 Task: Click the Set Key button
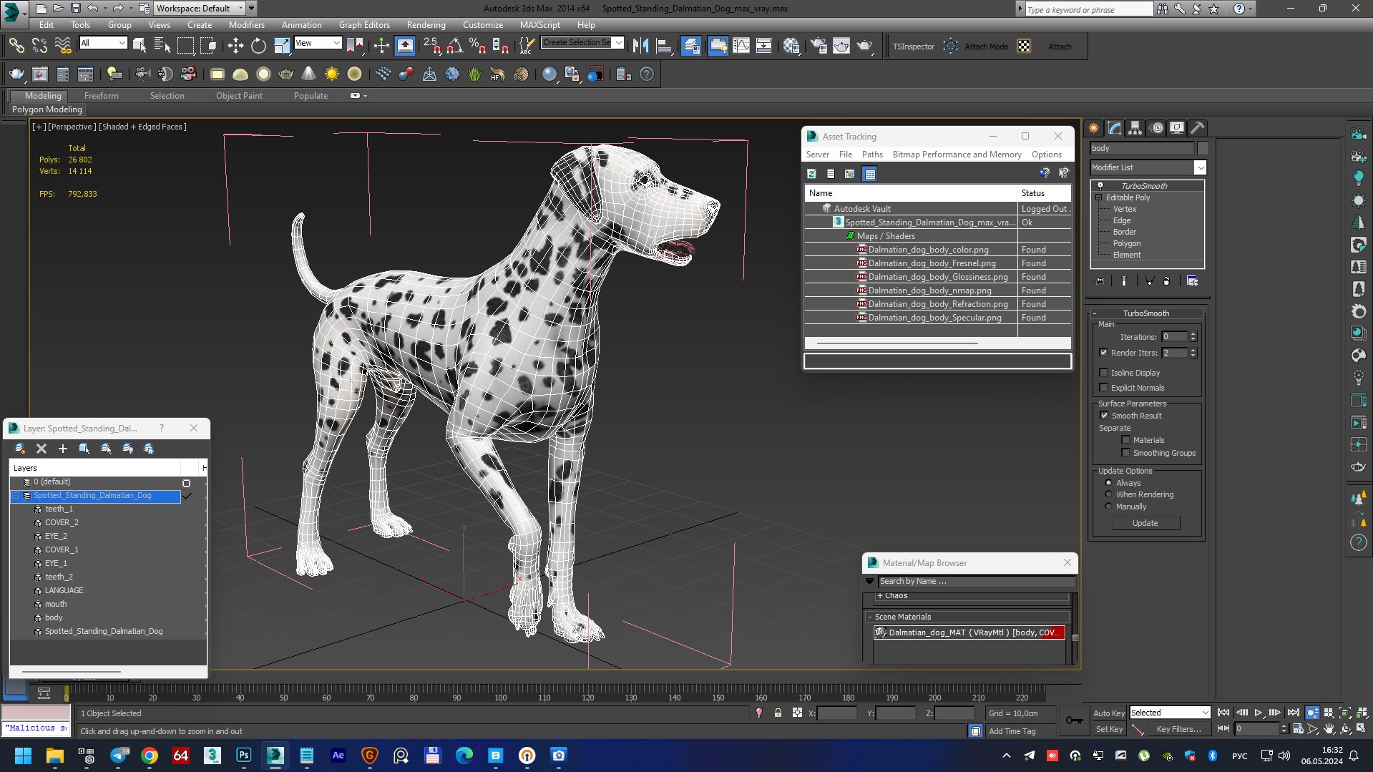point(1108,729)
